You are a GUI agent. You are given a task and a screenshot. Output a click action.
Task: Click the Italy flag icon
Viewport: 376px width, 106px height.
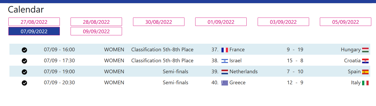coord(365,83)
